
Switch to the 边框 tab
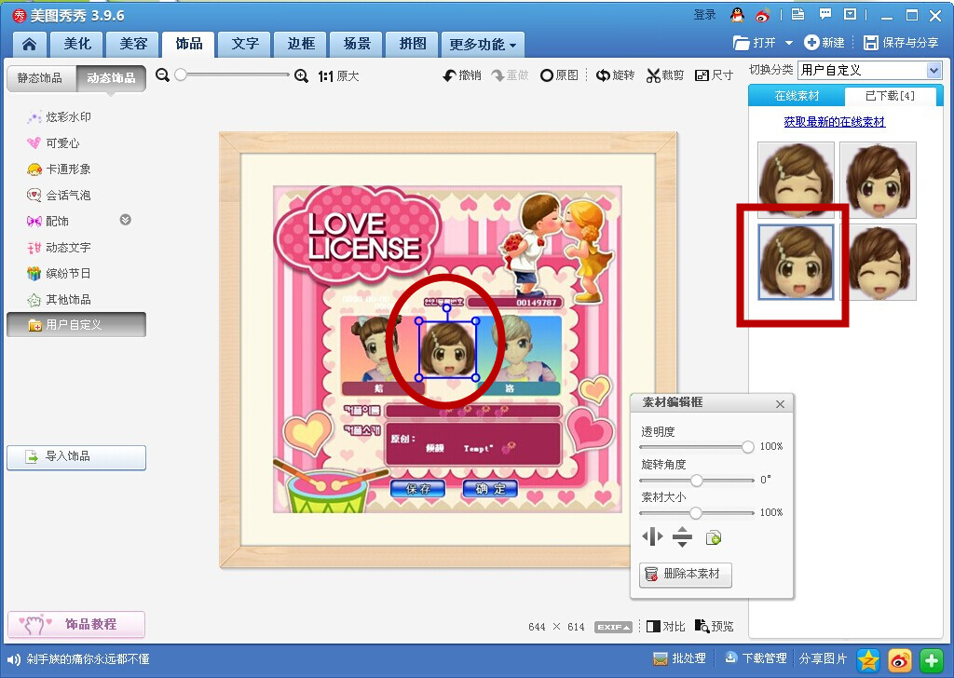301,44
